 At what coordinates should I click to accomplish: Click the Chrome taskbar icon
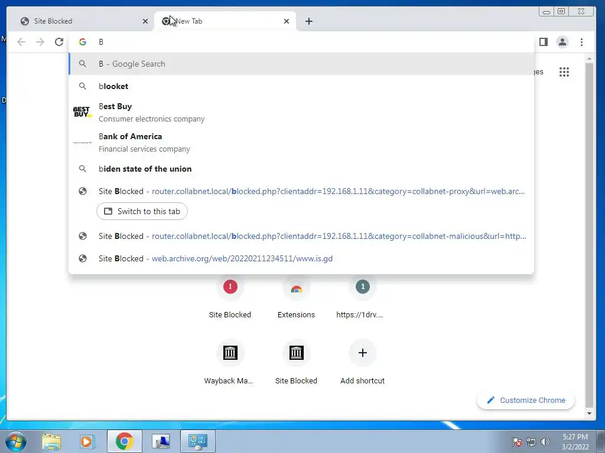[x=124, y=441]
